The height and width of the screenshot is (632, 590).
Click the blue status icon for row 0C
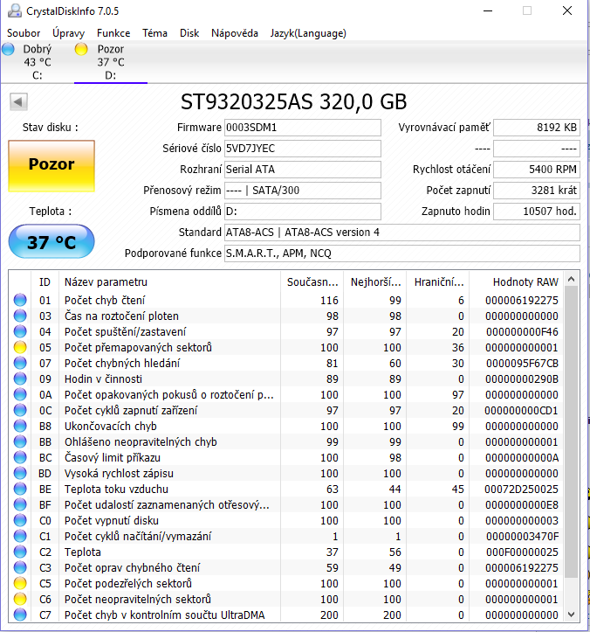(20, 410)
